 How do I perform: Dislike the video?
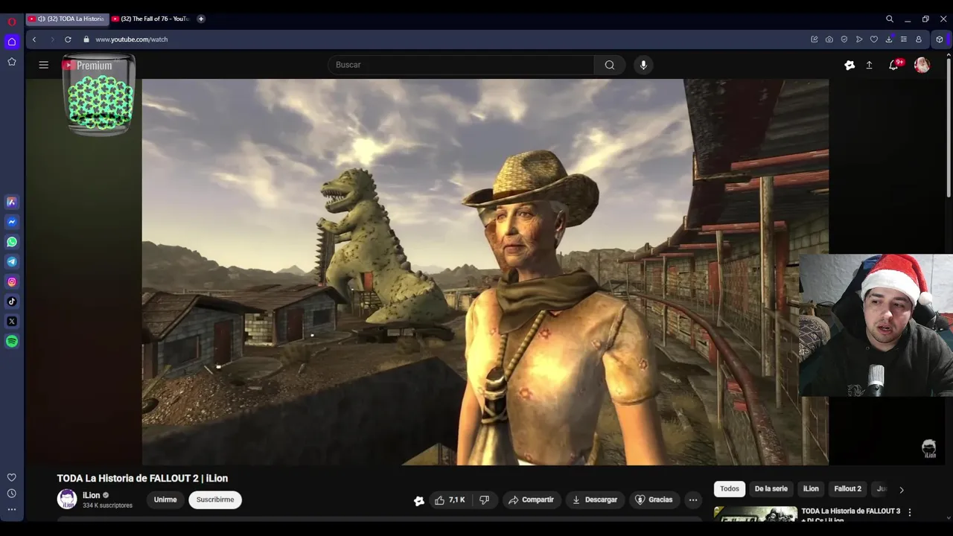tap(484, 500)
